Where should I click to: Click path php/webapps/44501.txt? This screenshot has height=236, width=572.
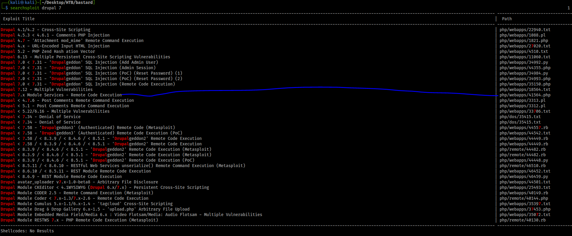pos(525,182)
